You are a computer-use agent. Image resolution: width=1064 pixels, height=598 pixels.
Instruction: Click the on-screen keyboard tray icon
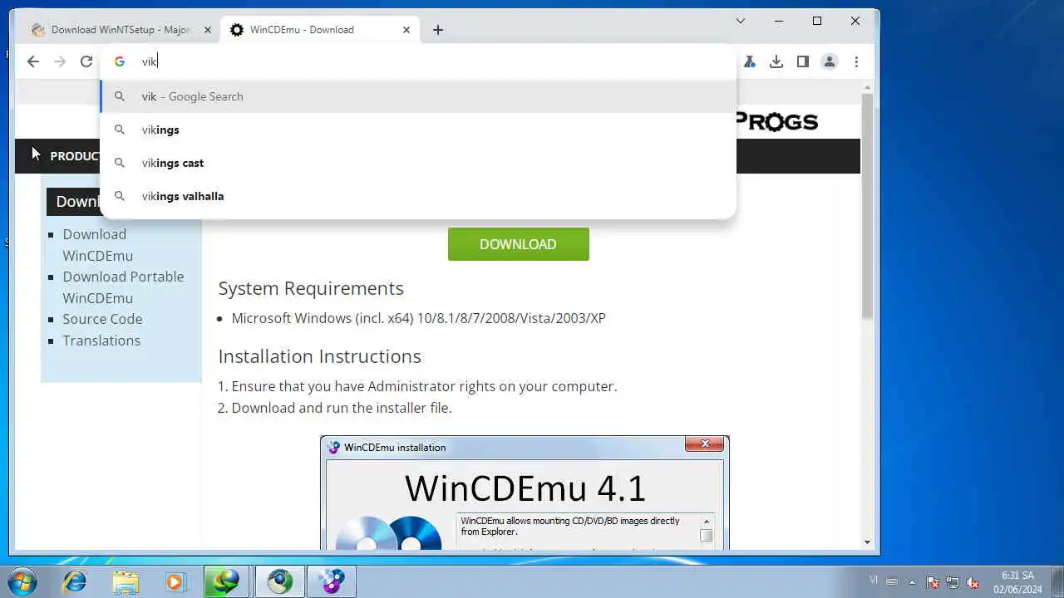click(893, 582)
